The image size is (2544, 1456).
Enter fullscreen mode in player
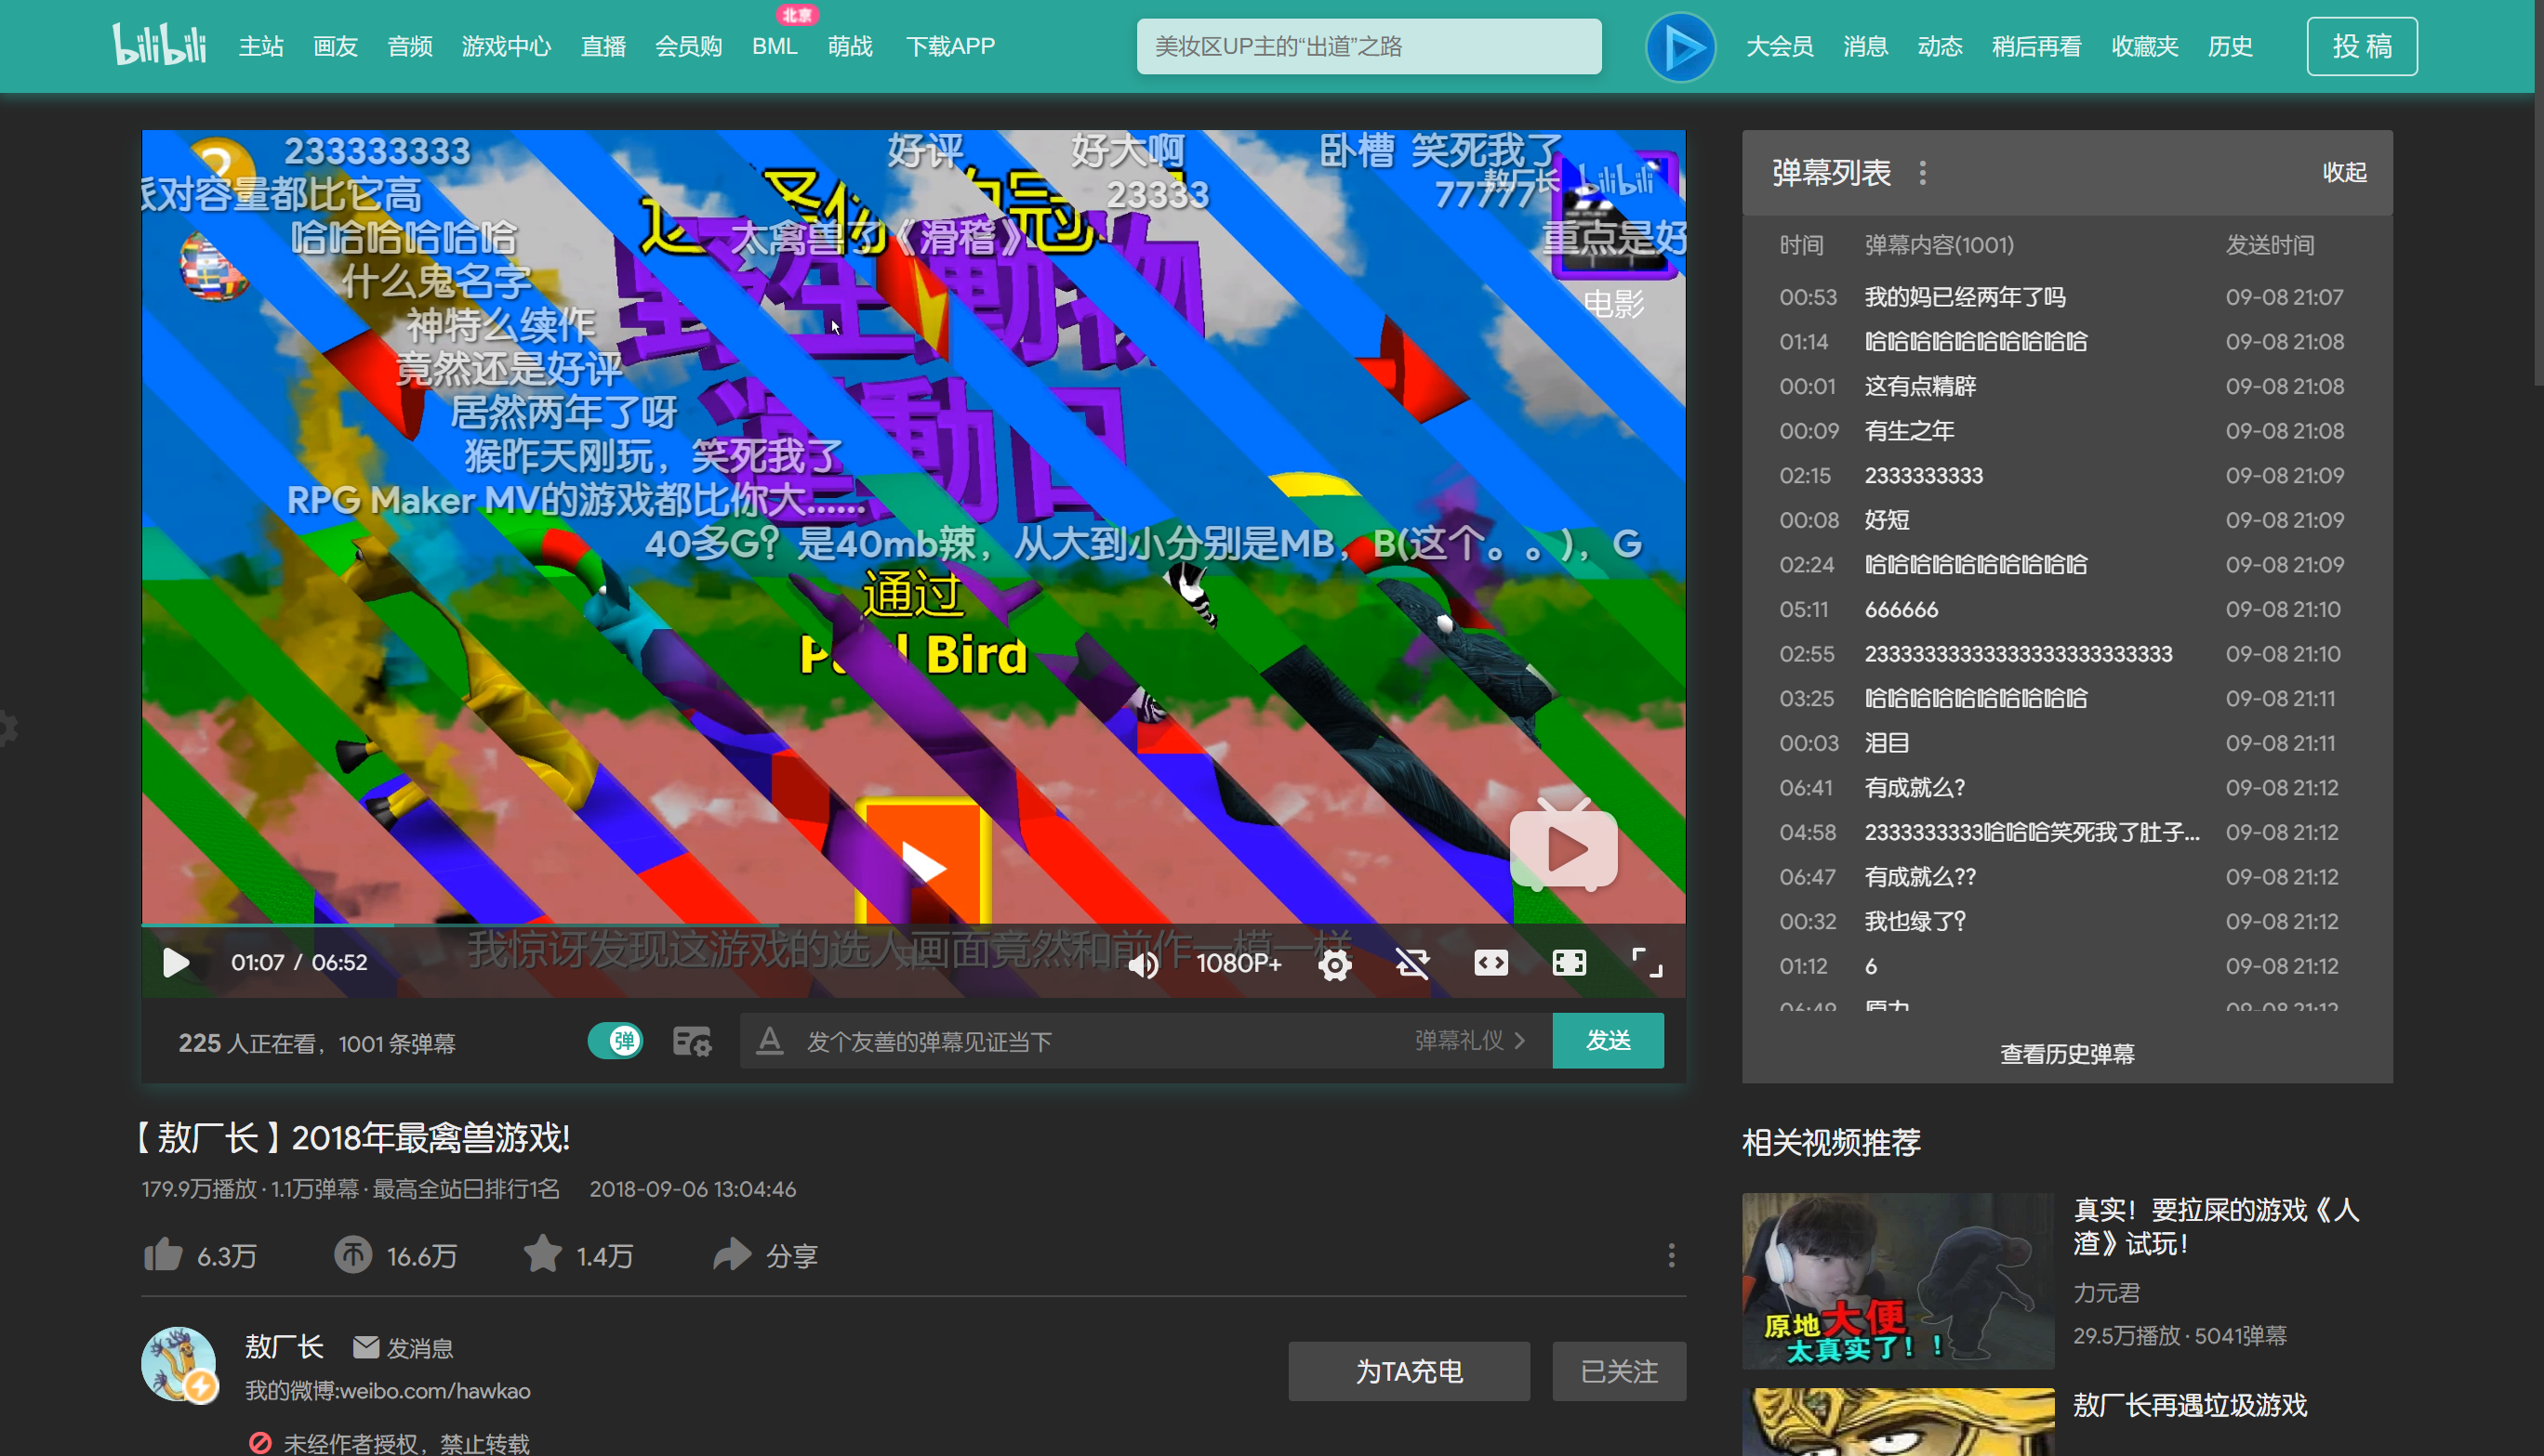point(1647,963)
